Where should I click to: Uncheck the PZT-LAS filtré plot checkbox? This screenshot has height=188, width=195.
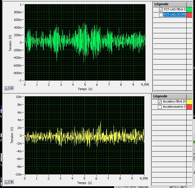pos(161,10)
